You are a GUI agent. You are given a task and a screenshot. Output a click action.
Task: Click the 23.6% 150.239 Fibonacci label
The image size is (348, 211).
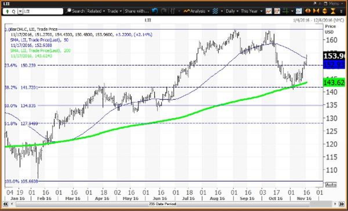(x=20, y=66)
